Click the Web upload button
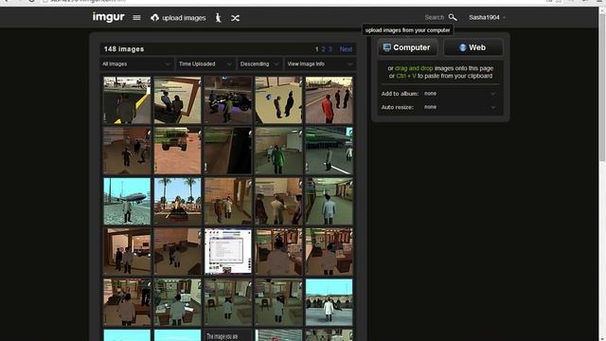Image resolution: width=606 pixels, height=341 pixels. (x=473, y=47)
